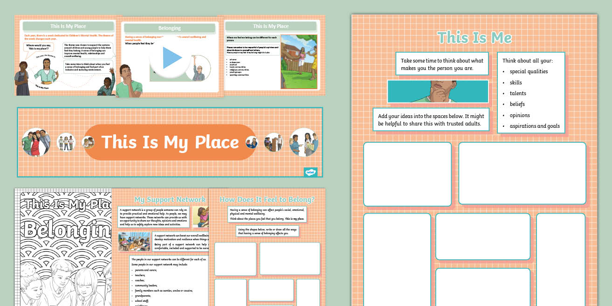Click the Twinkl logo on the banner

[310, 172]
